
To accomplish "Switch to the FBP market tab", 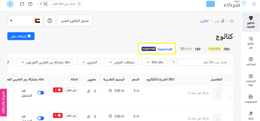I will click(190, 49).
